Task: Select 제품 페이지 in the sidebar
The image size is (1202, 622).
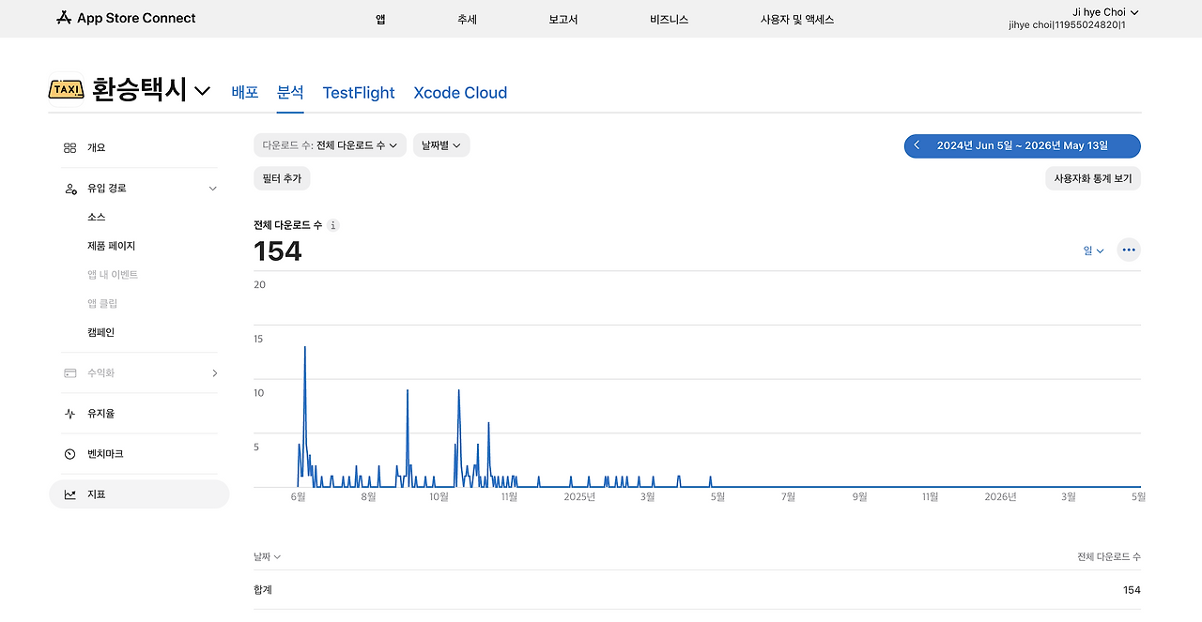Action: tap(112, 246)
